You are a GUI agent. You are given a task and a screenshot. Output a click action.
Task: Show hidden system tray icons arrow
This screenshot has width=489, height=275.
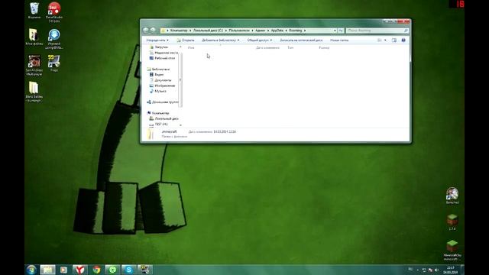tap(418, 270)
